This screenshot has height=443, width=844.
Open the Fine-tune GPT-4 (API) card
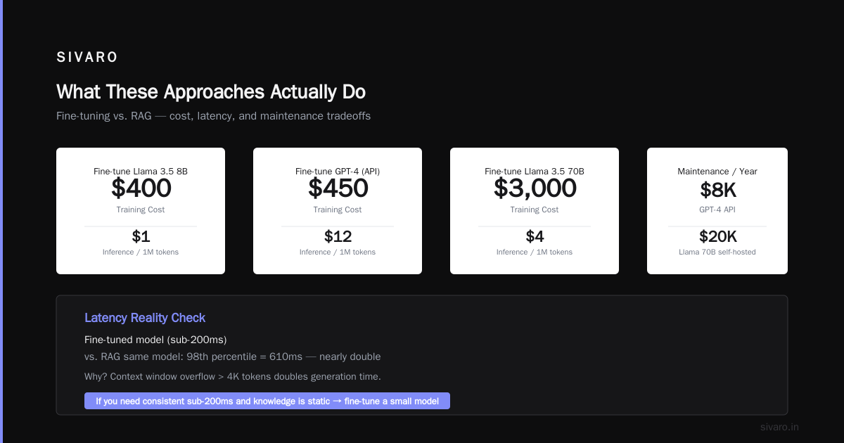coord(338,211)
